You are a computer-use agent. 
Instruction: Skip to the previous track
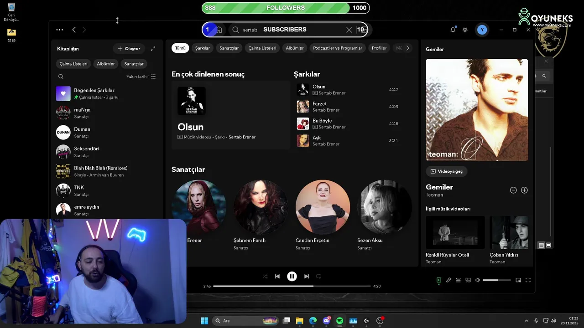click(x=277, y=276)
